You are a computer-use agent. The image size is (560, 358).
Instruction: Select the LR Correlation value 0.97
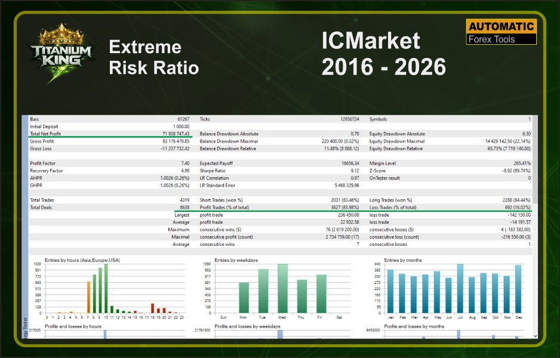[x=355, y=178]
